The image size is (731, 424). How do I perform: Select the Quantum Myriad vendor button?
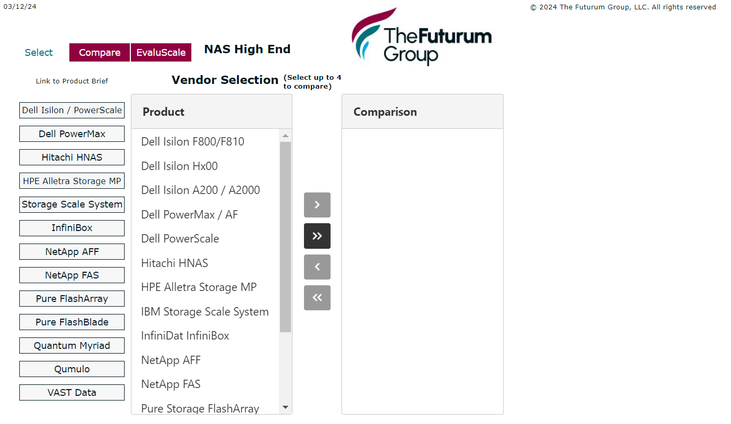pos(71,345)
